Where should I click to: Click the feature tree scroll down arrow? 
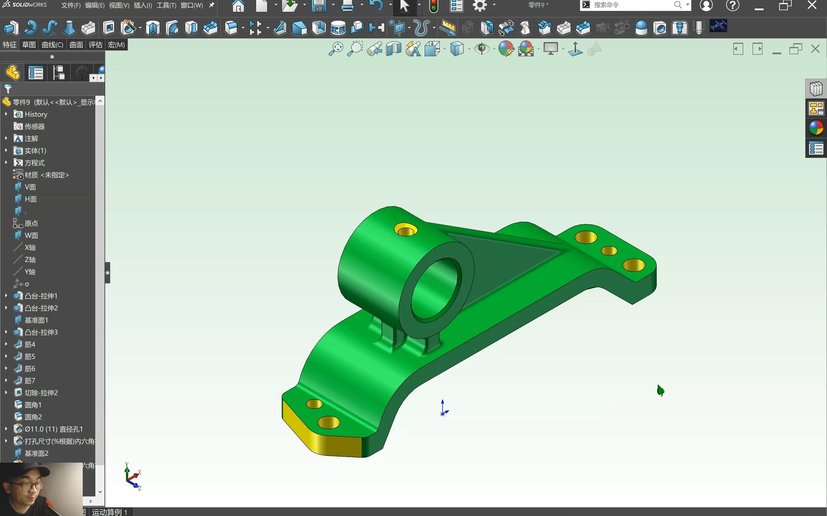pyautogui.click(x=100, y=492)
